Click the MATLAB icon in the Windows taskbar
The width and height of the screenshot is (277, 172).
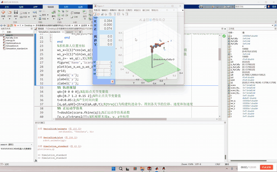[x=157, y=169]
